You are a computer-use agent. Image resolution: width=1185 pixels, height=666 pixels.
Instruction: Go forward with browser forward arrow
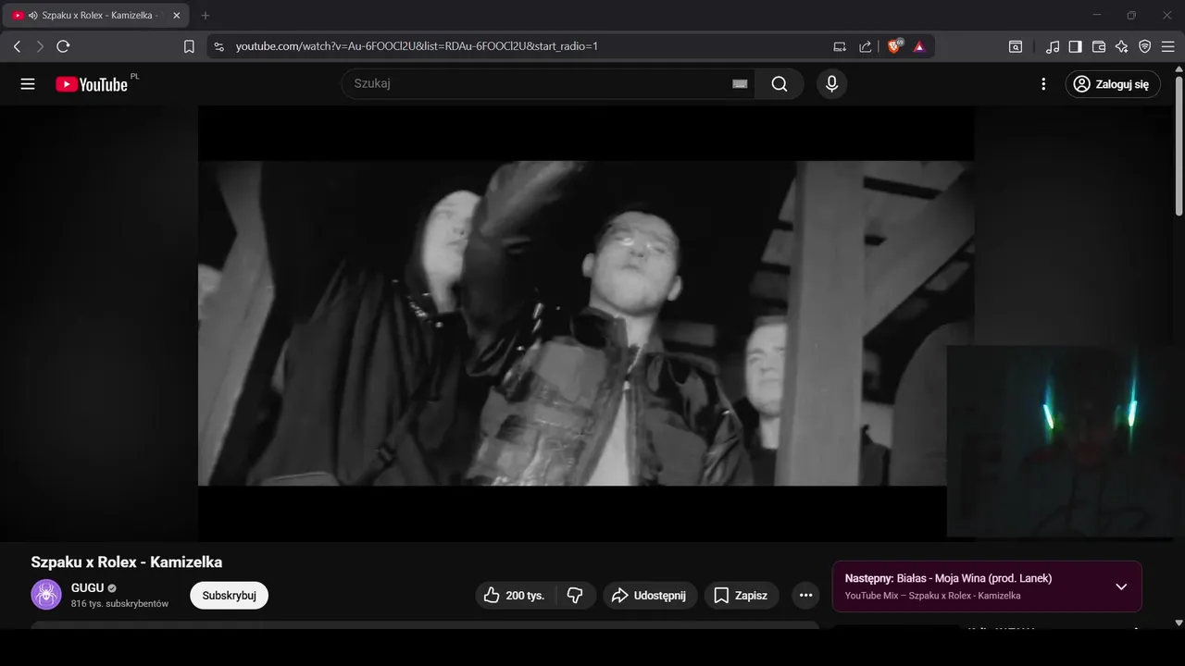tap(40, 46)
